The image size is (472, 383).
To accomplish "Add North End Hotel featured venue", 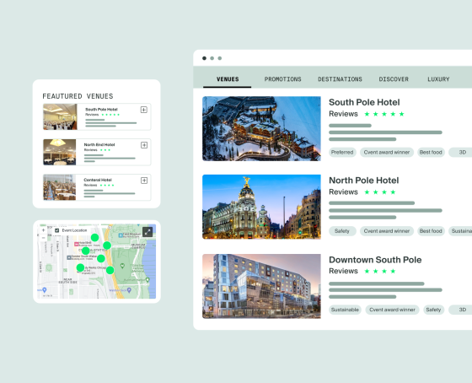I will point(144,145).
